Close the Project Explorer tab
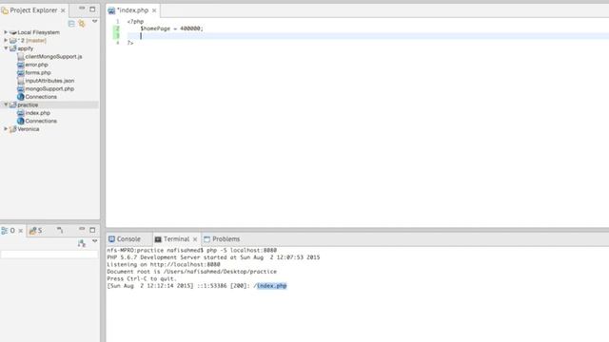609x342 pixels. tap(63, 10)
